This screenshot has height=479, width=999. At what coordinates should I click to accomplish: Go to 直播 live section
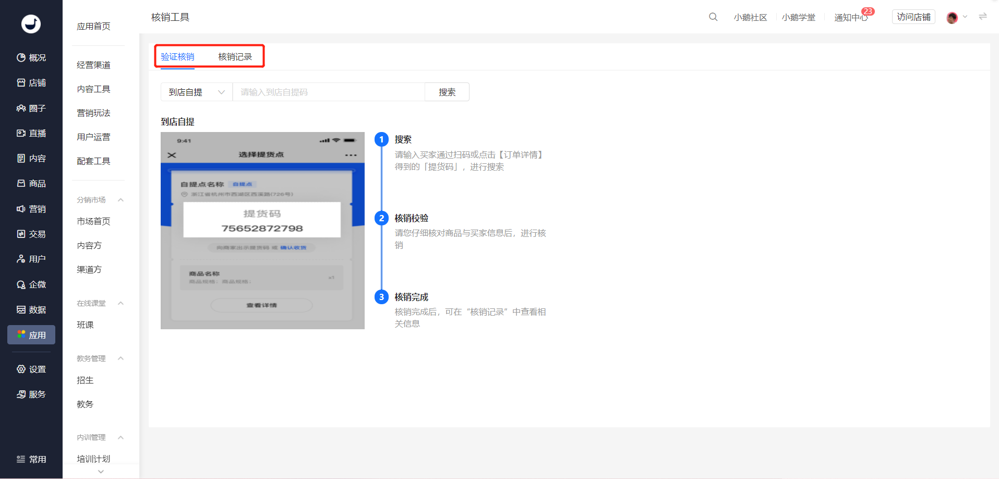[31, 133]
